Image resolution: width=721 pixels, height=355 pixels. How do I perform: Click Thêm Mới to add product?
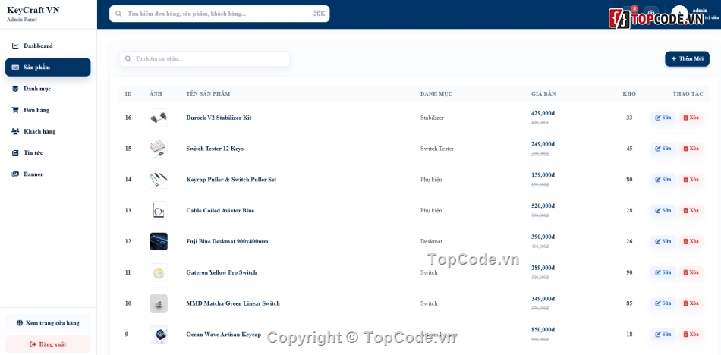(x=687, y=59)
